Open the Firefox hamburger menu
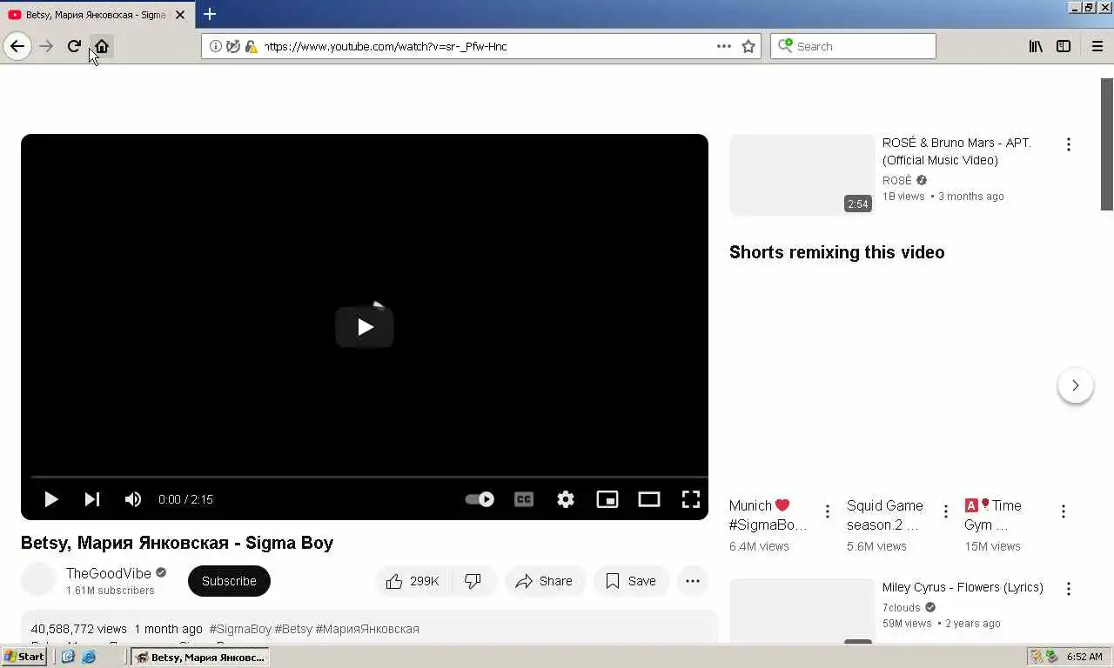 1097,46
